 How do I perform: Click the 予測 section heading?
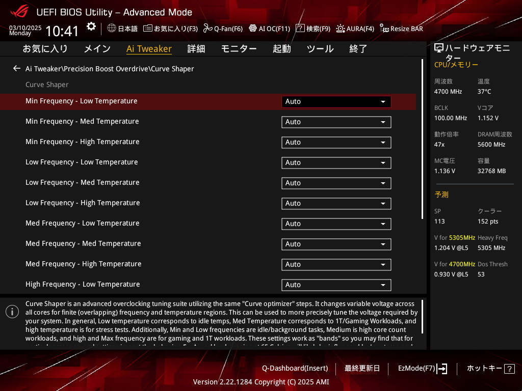[441, 194]
